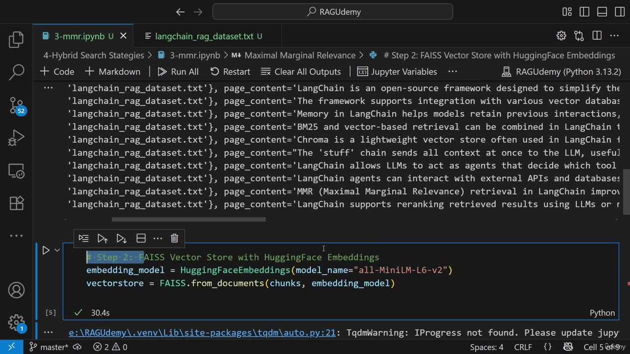
Task: Open Source Control with 52 changes
Action: (x=16, y=105)
